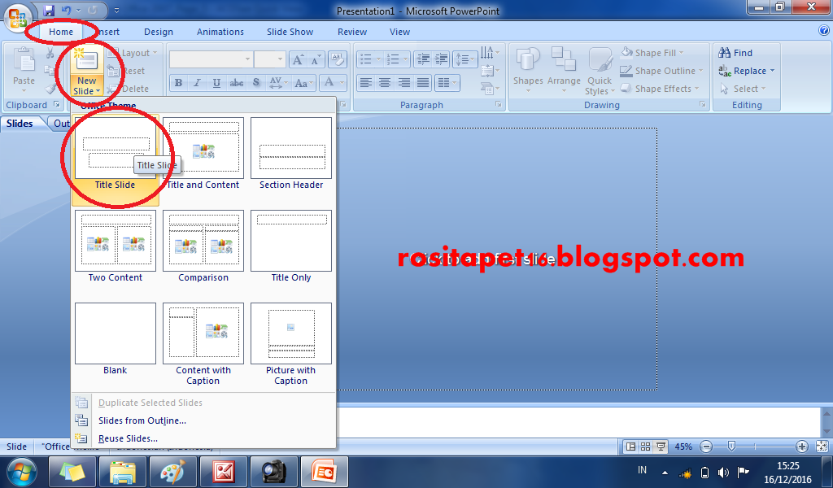Open the View ribbon tab
This screenshot has width=833, height=488.
tap(399, 32)
